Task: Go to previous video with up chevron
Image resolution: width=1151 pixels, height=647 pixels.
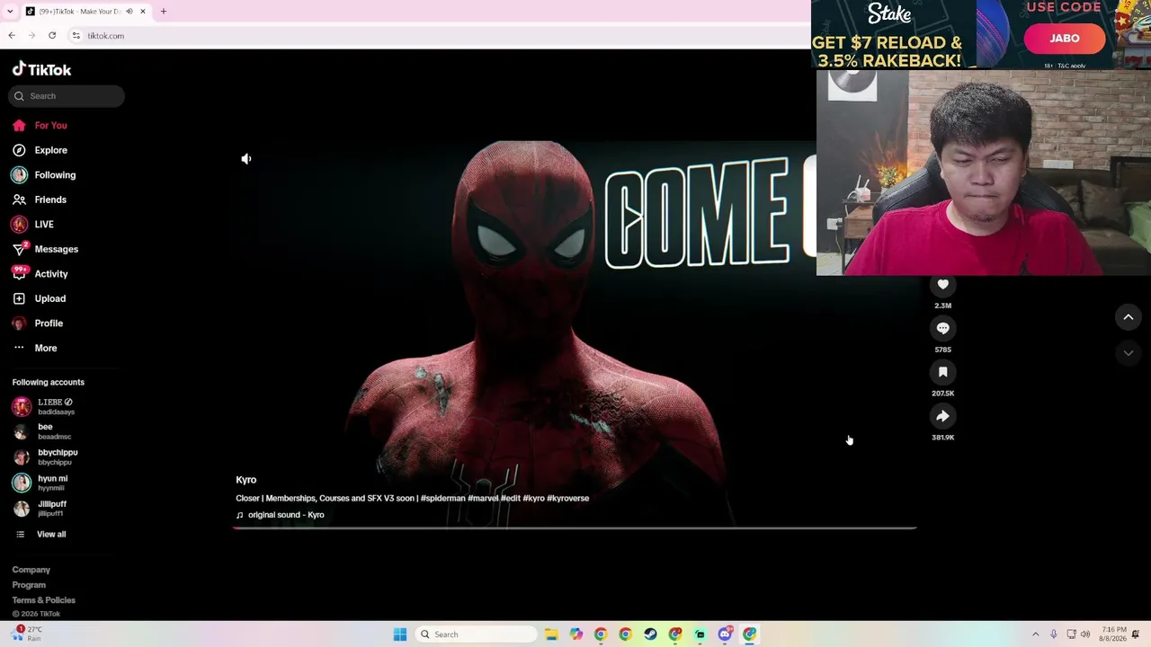Action: coord(1128,317)
